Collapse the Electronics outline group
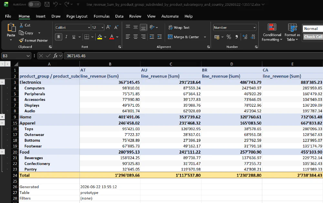This screenshot has height=203, width=323. pyautogui.click(x=2, y=82)
